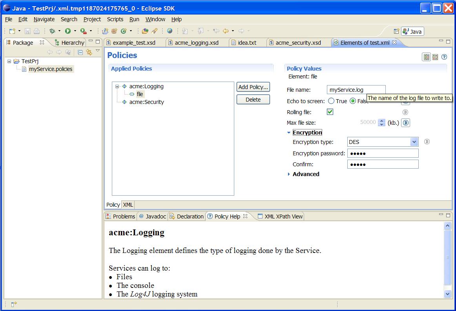Click the Confirm password field
Screen dimensions: 456x311
[x=383, y=164]
